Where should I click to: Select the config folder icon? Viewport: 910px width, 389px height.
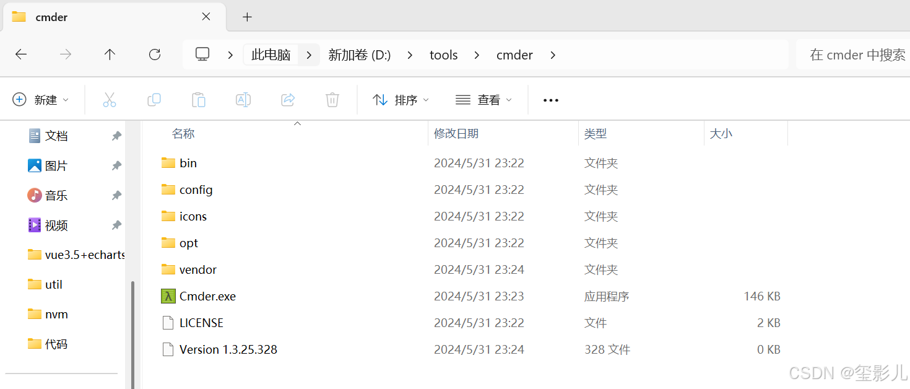[168, 190]
